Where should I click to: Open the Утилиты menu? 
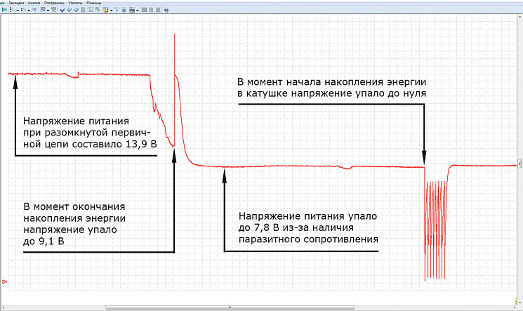click(75, 3)
